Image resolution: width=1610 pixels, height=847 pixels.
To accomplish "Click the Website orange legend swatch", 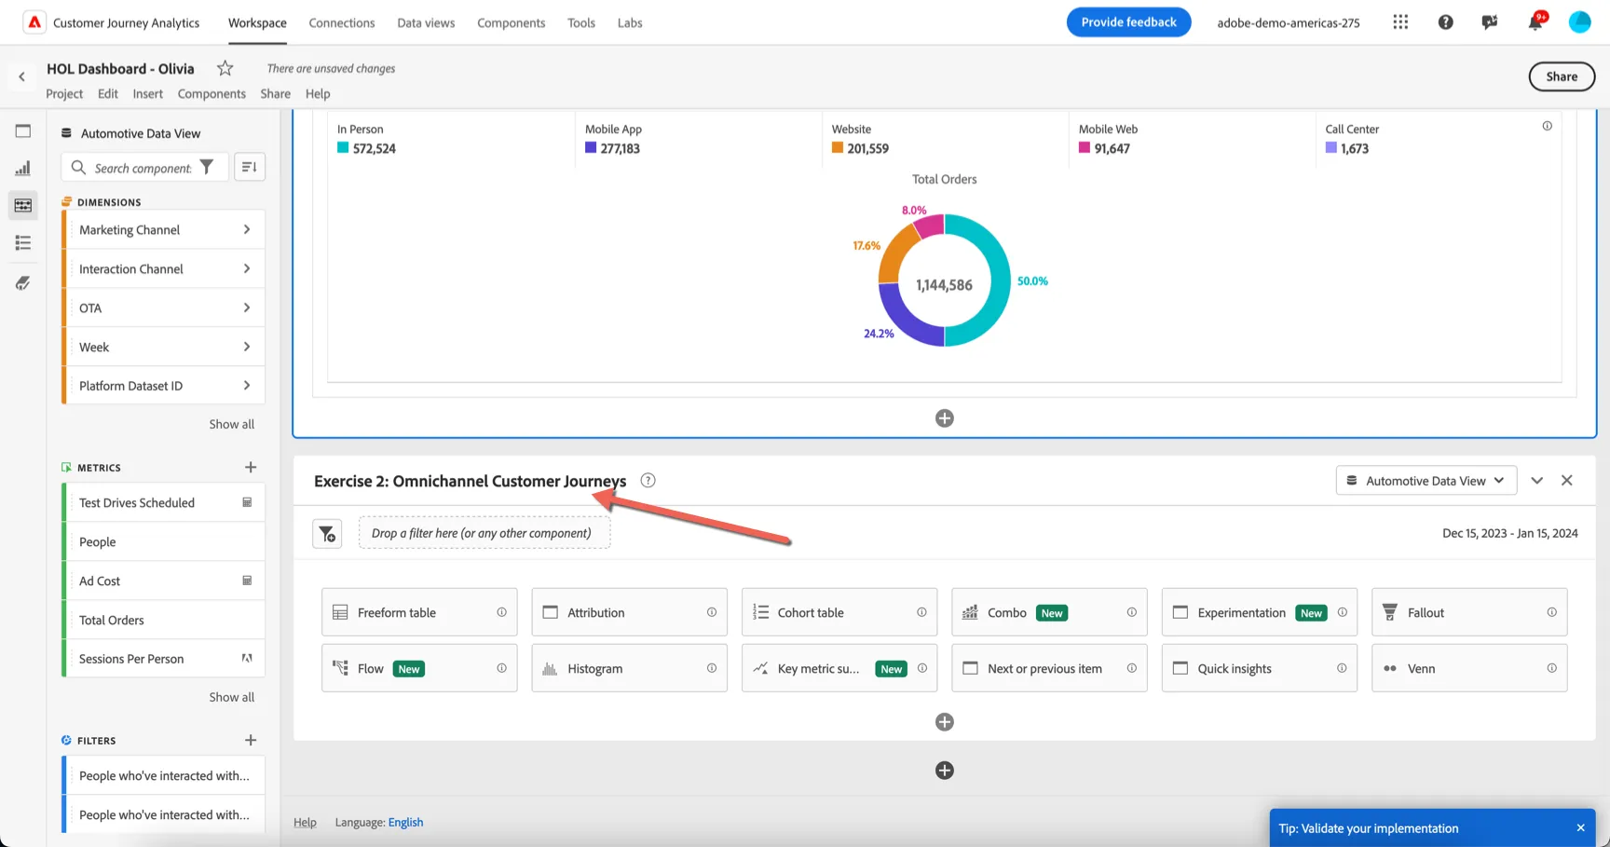I will [x=838, y=148].
